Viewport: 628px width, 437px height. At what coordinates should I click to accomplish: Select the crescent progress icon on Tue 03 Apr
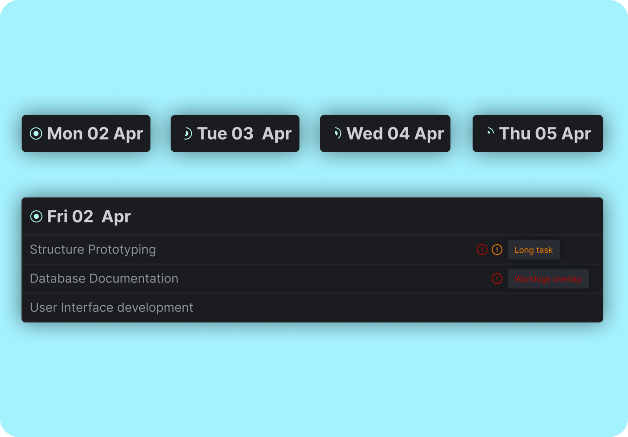tap(187, 133)
